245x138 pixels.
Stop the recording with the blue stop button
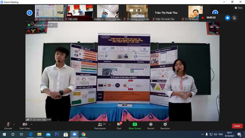click(x=228, y=18)
